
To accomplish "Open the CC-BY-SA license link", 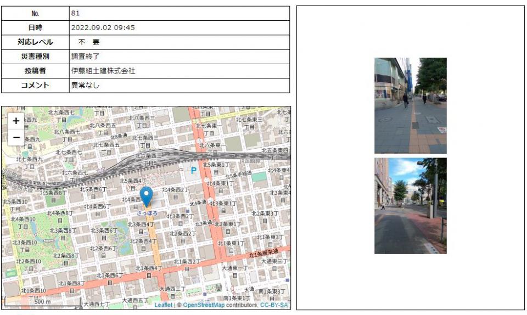I will click(x=274, y=305).
